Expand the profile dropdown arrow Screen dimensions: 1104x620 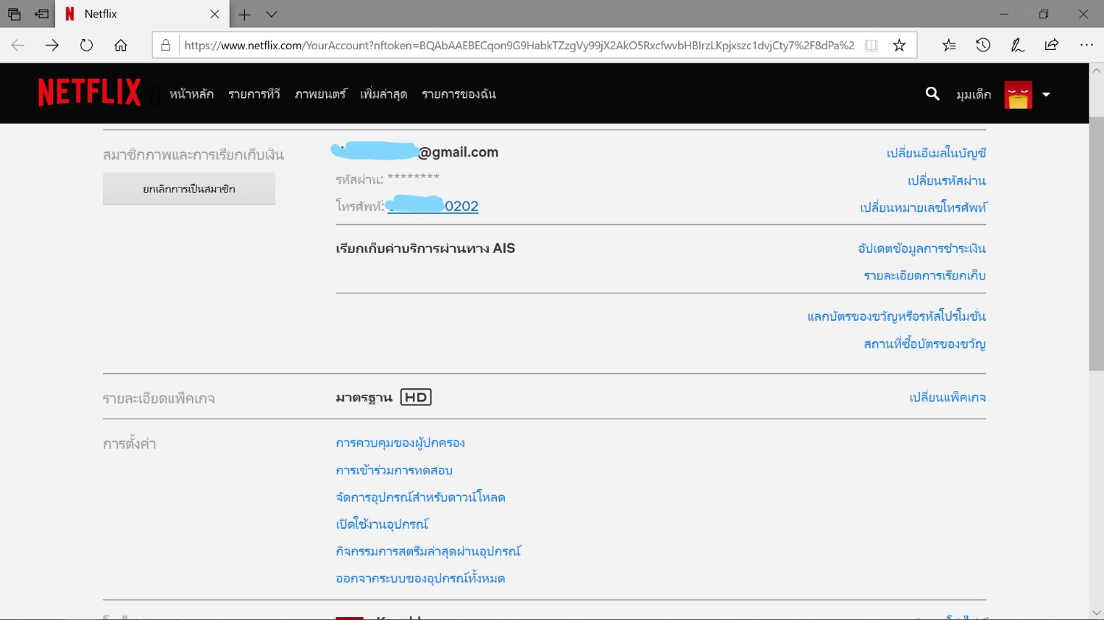point(1046,94)
